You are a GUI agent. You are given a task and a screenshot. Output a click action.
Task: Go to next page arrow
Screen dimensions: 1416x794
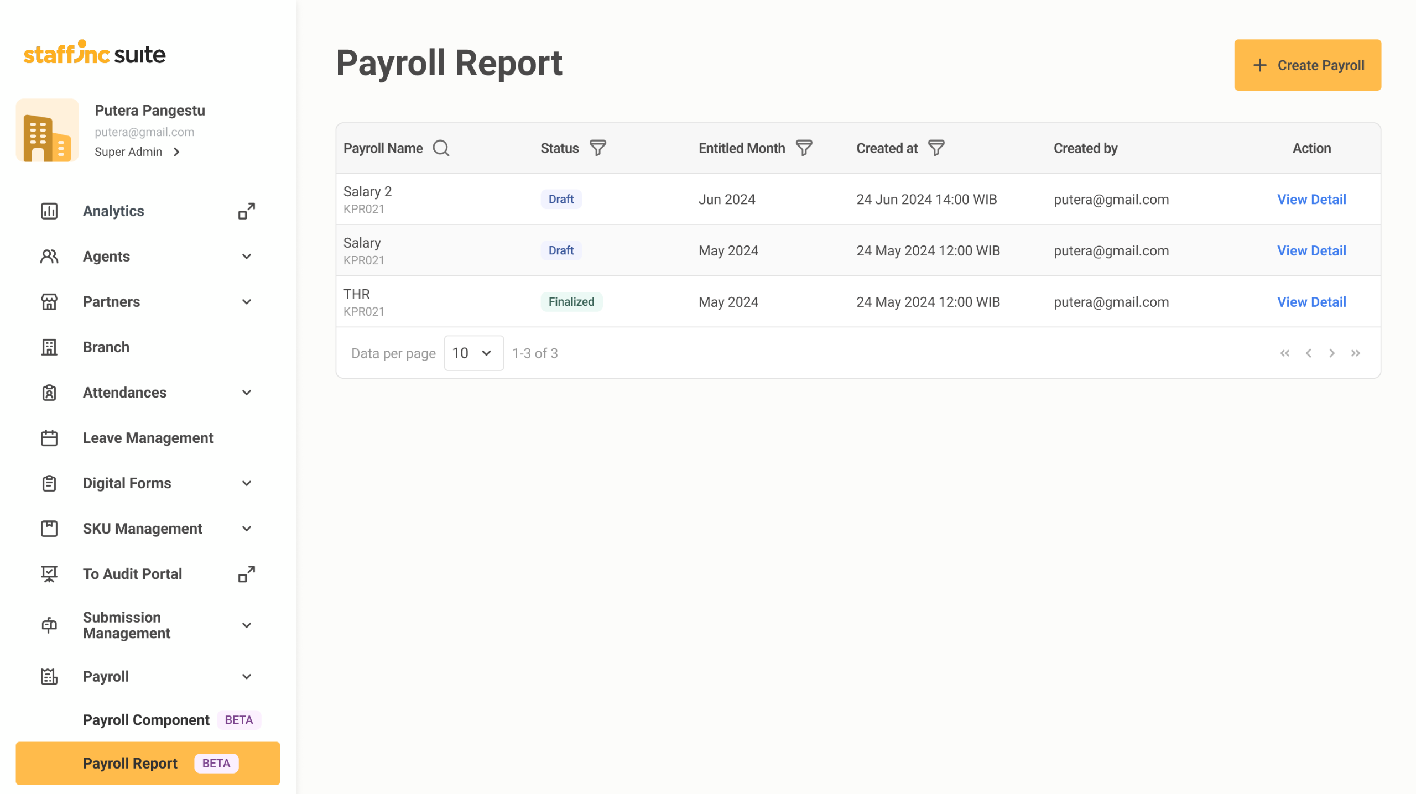tap(1332, 353)
